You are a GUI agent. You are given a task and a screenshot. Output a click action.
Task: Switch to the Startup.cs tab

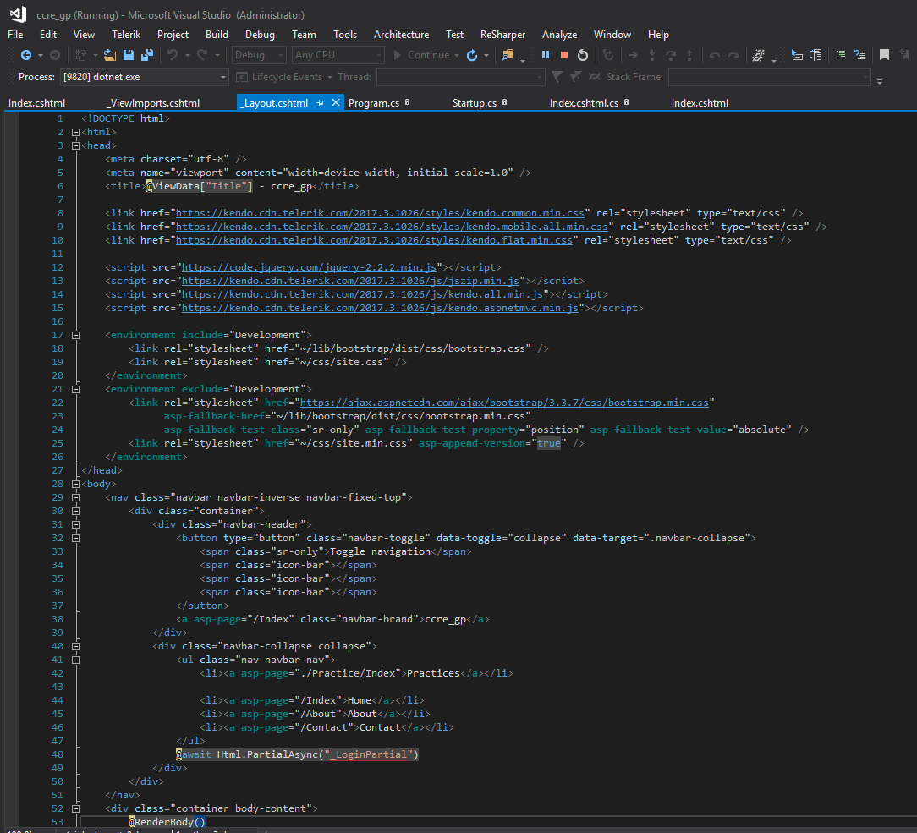(475, 102)
